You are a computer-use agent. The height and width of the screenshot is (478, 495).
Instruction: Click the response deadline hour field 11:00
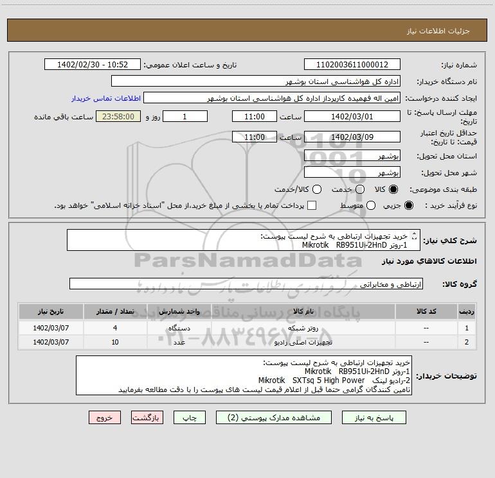[x=255, y=116]
